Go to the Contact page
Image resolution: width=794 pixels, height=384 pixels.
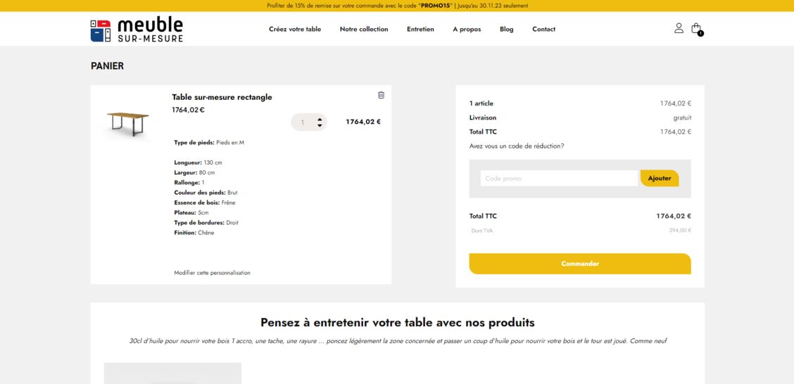(544, 30)
